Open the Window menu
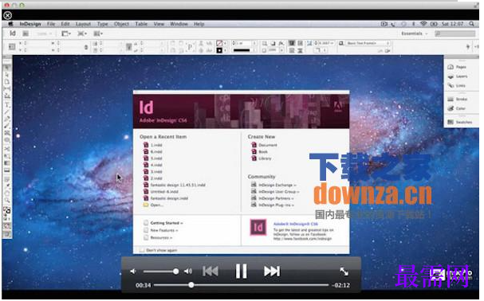Screen dimensions: 484x301 coord(179,24)
